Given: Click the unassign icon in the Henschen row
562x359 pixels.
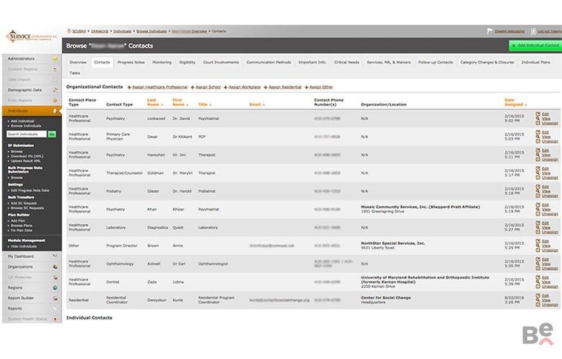Looking at the screenshot, I should click(x=537, y=159).
